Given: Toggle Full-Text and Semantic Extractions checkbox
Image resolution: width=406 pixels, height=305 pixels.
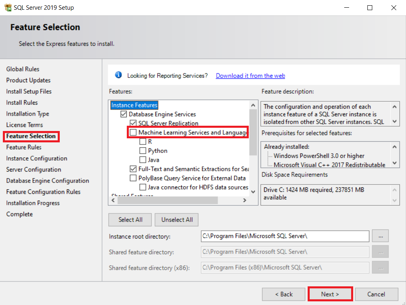Looking at the screenshot, I should coord(133,169).
